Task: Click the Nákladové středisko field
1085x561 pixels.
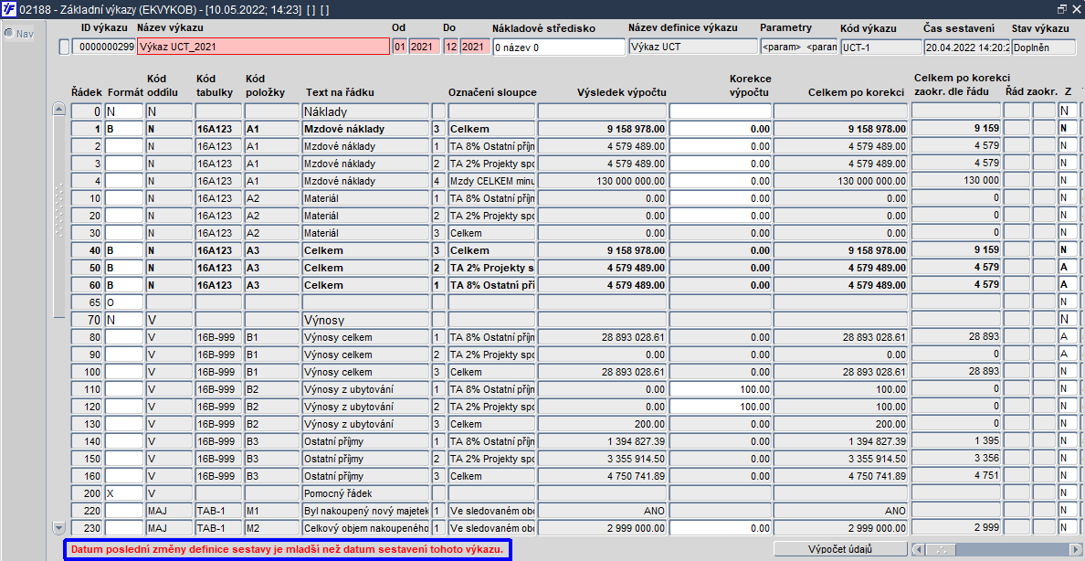Action: (x=558, y=48)
